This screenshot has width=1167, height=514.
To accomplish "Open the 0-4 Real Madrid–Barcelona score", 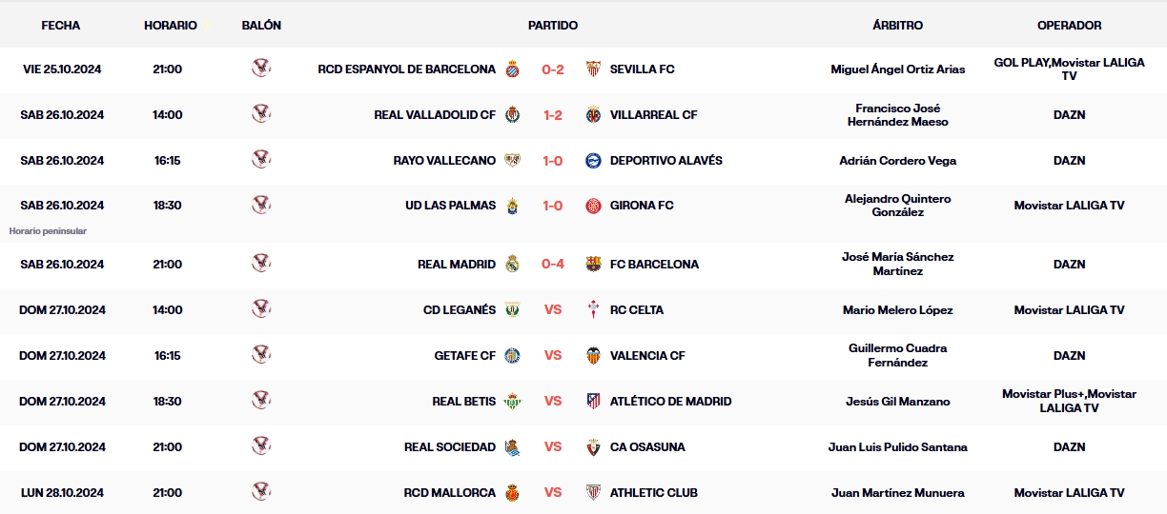I will click(553, 265).
